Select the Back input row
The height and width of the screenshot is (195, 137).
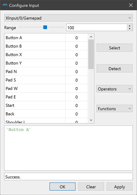pyautogui.click(x=46, y=114)
